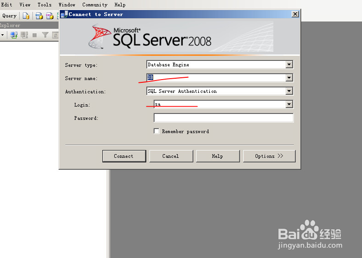
Task: Click the Connect button
Action: pyautogui.click(x=124, y=156)
